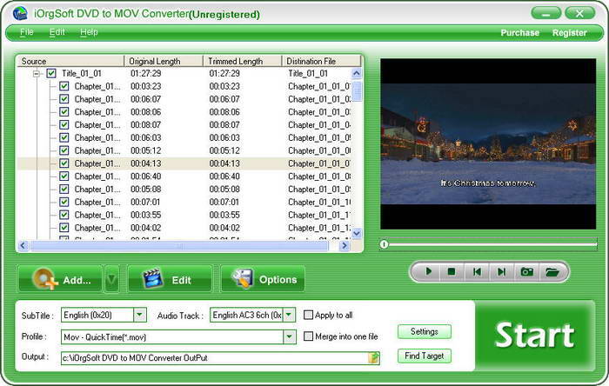Collapse the Title_01_01 tree node

(x=37, y=73)
